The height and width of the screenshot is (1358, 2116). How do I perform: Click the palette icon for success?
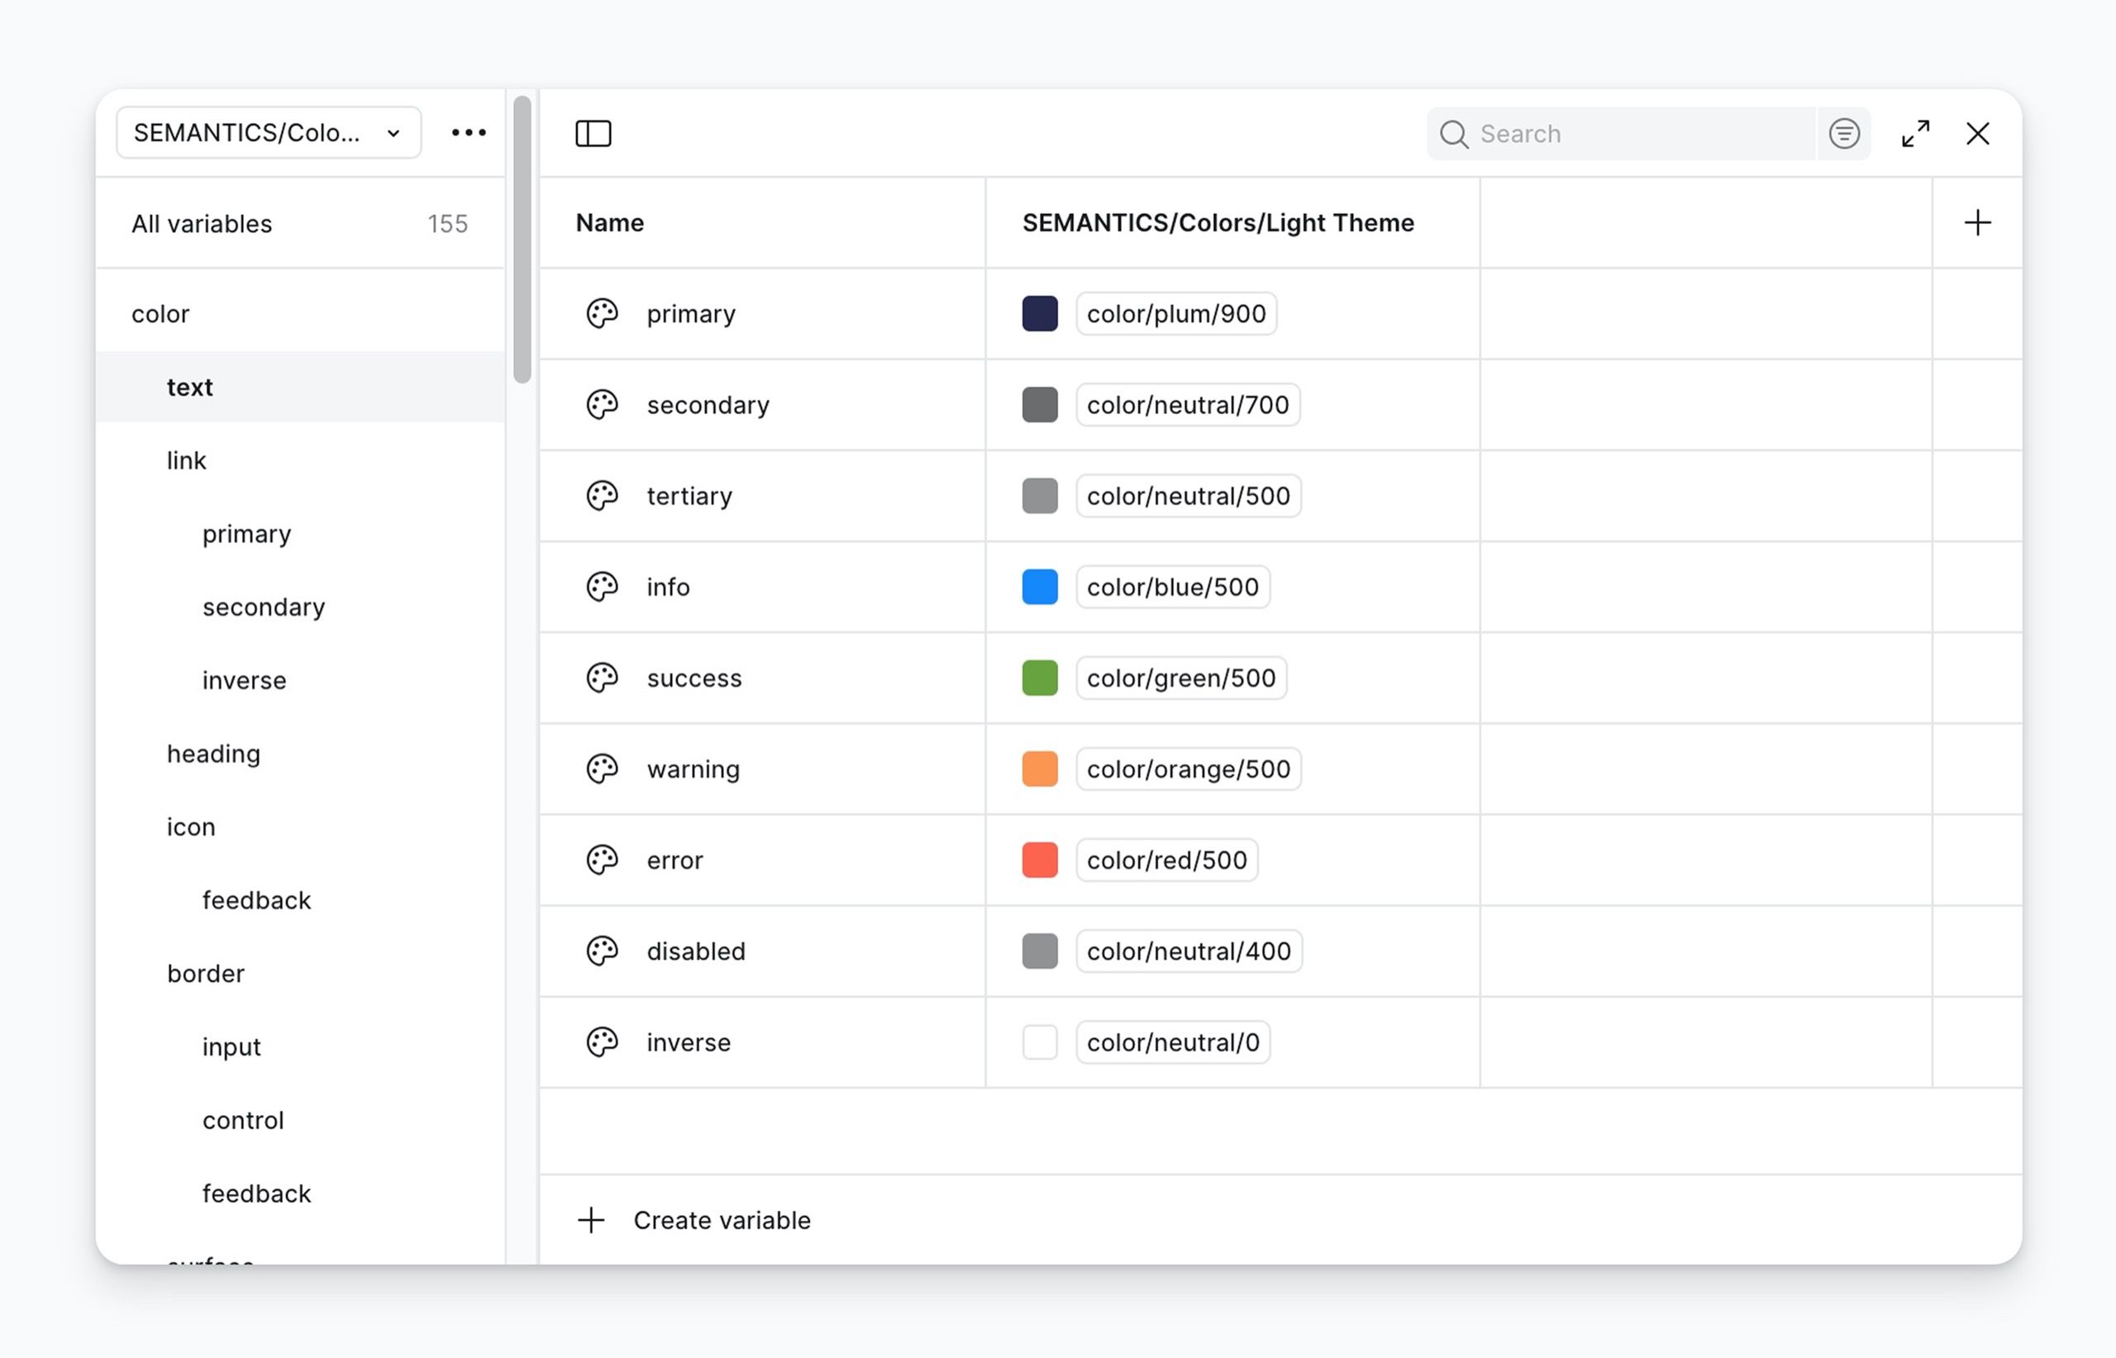pyautogui.click(x=603, y=678)
